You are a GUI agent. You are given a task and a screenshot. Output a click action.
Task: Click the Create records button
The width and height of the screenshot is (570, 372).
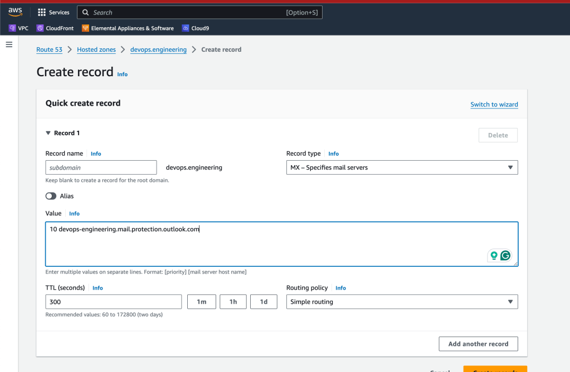coord(495,369)
